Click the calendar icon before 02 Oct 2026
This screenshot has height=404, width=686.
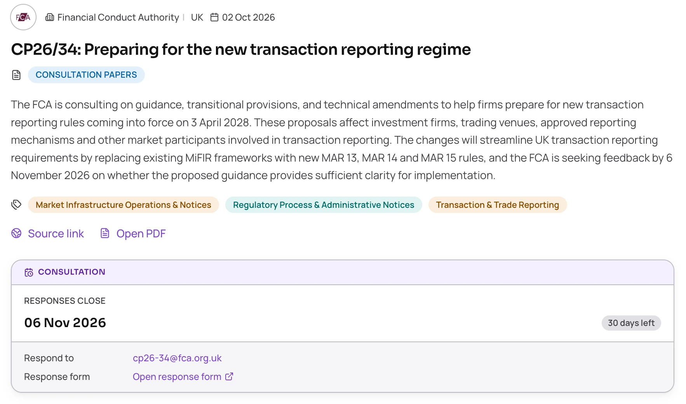click(214, 17)
